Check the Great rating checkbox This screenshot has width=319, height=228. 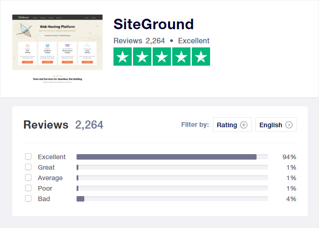28,167
